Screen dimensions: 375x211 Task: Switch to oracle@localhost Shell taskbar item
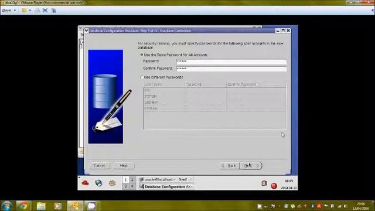[x=166, y=179]
